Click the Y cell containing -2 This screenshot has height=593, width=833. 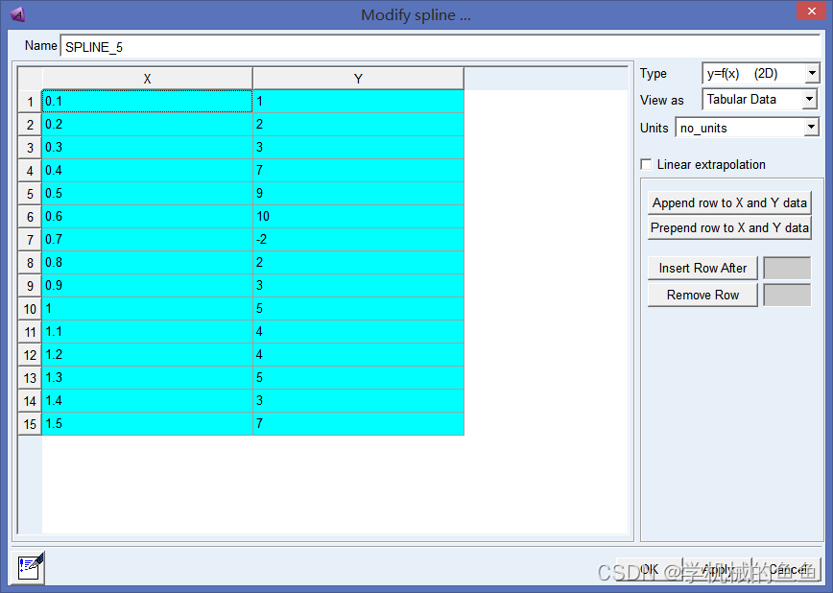coord(358,240)
